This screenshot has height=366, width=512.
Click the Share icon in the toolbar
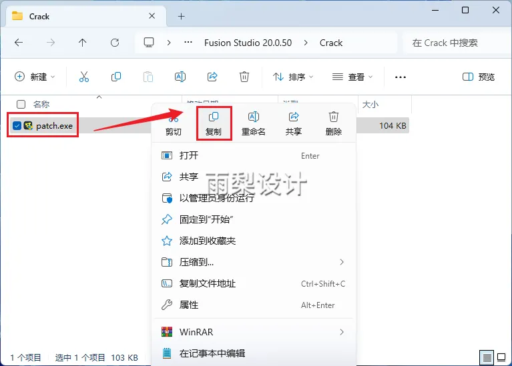212,77
